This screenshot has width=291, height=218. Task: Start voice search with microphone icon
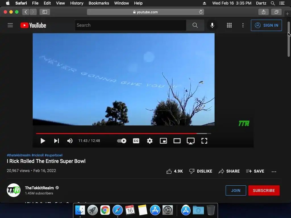212,25
